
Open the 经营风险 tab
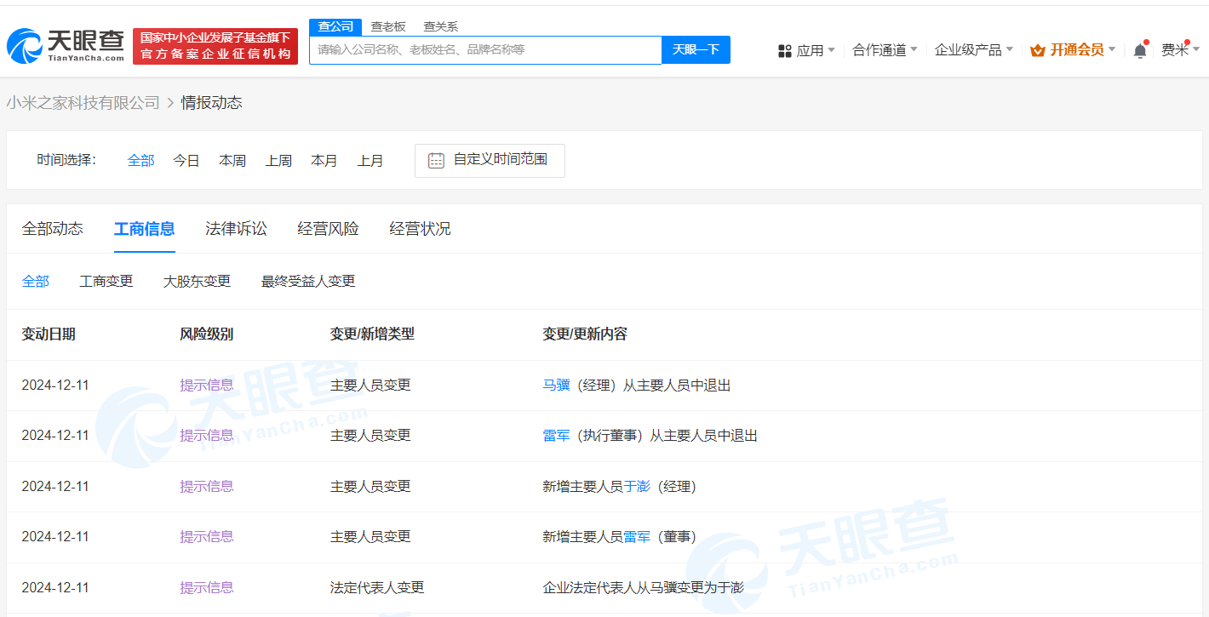coord(328,228)
